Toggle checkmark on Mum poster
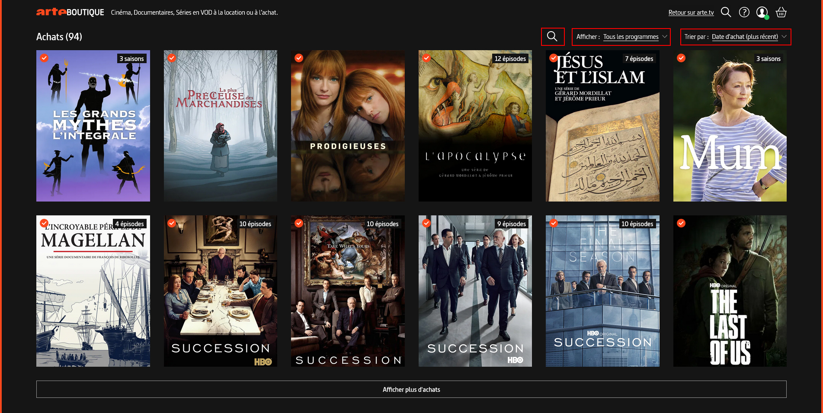This screenshot has height=413, width=823. pos(681,58)
